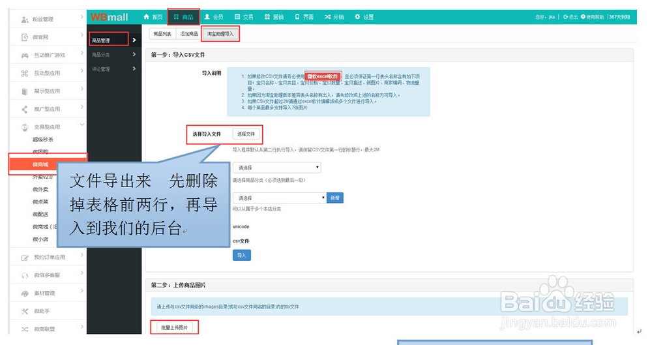652x345 pixels.
Task: Select 外卖V2.0 in sidebar submenu
Action: [x=42, y=177]
